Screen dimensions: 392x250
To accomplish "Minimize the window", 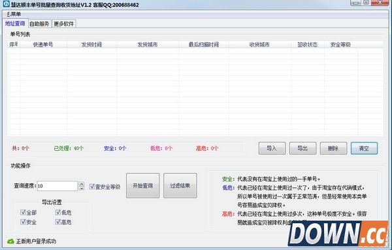I will tap(356, 3).
